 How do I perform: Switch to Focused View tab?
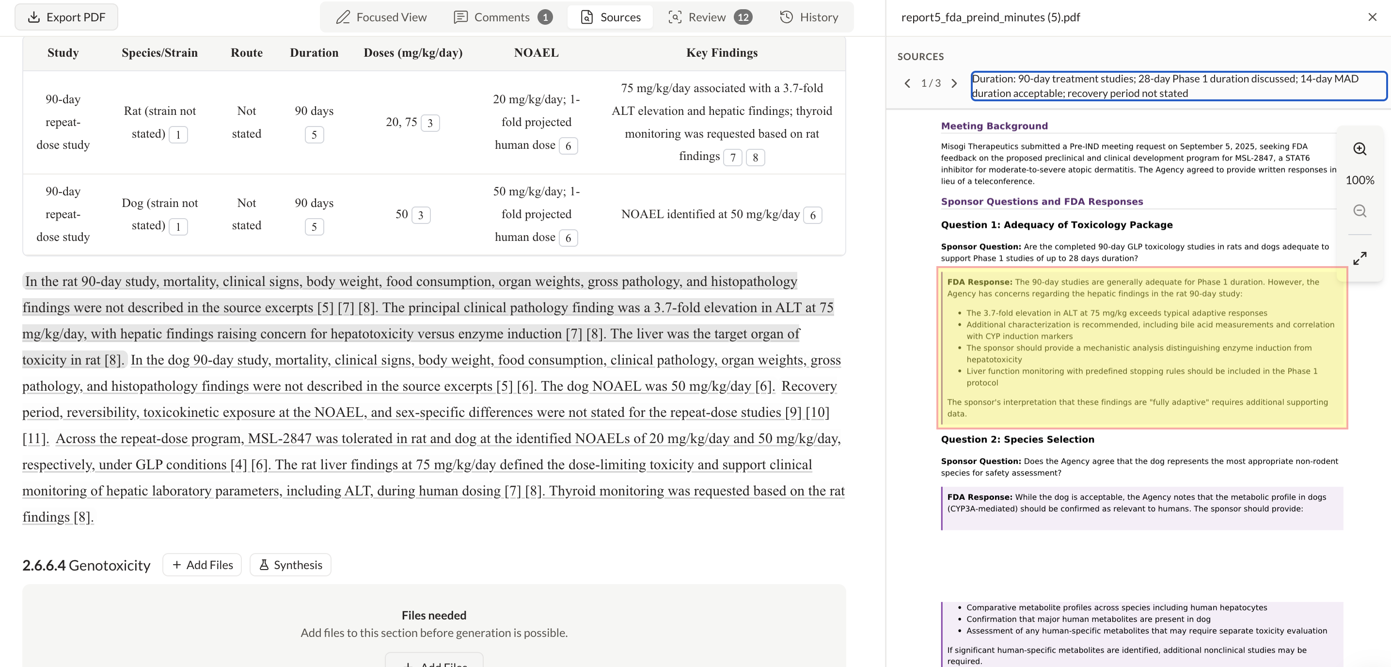pos(381,17)
